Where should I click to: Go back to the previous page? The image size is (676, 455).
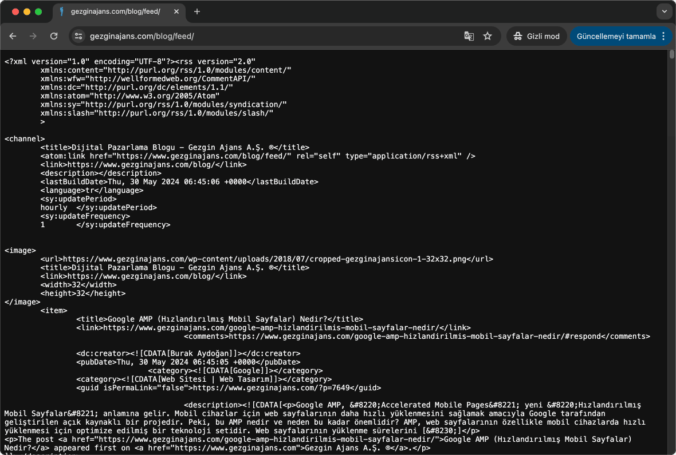13,36
